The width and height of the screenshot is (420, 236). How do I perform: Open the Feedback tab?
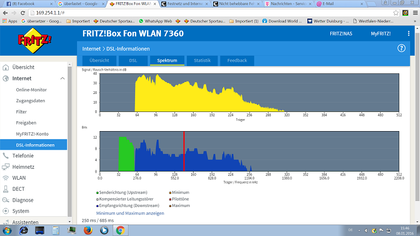(237, 61)
